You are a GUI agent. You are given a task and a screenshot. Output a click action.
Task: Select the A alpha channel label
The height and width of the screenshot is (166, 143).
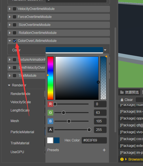pos(50,130)
